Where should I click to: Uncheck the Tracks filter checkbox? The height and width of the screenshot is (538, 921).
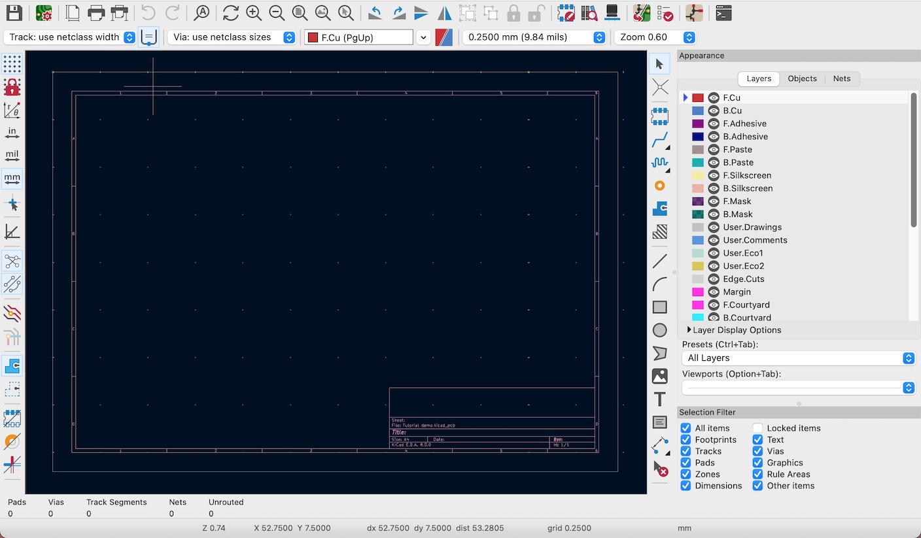(x=686, y=451)
